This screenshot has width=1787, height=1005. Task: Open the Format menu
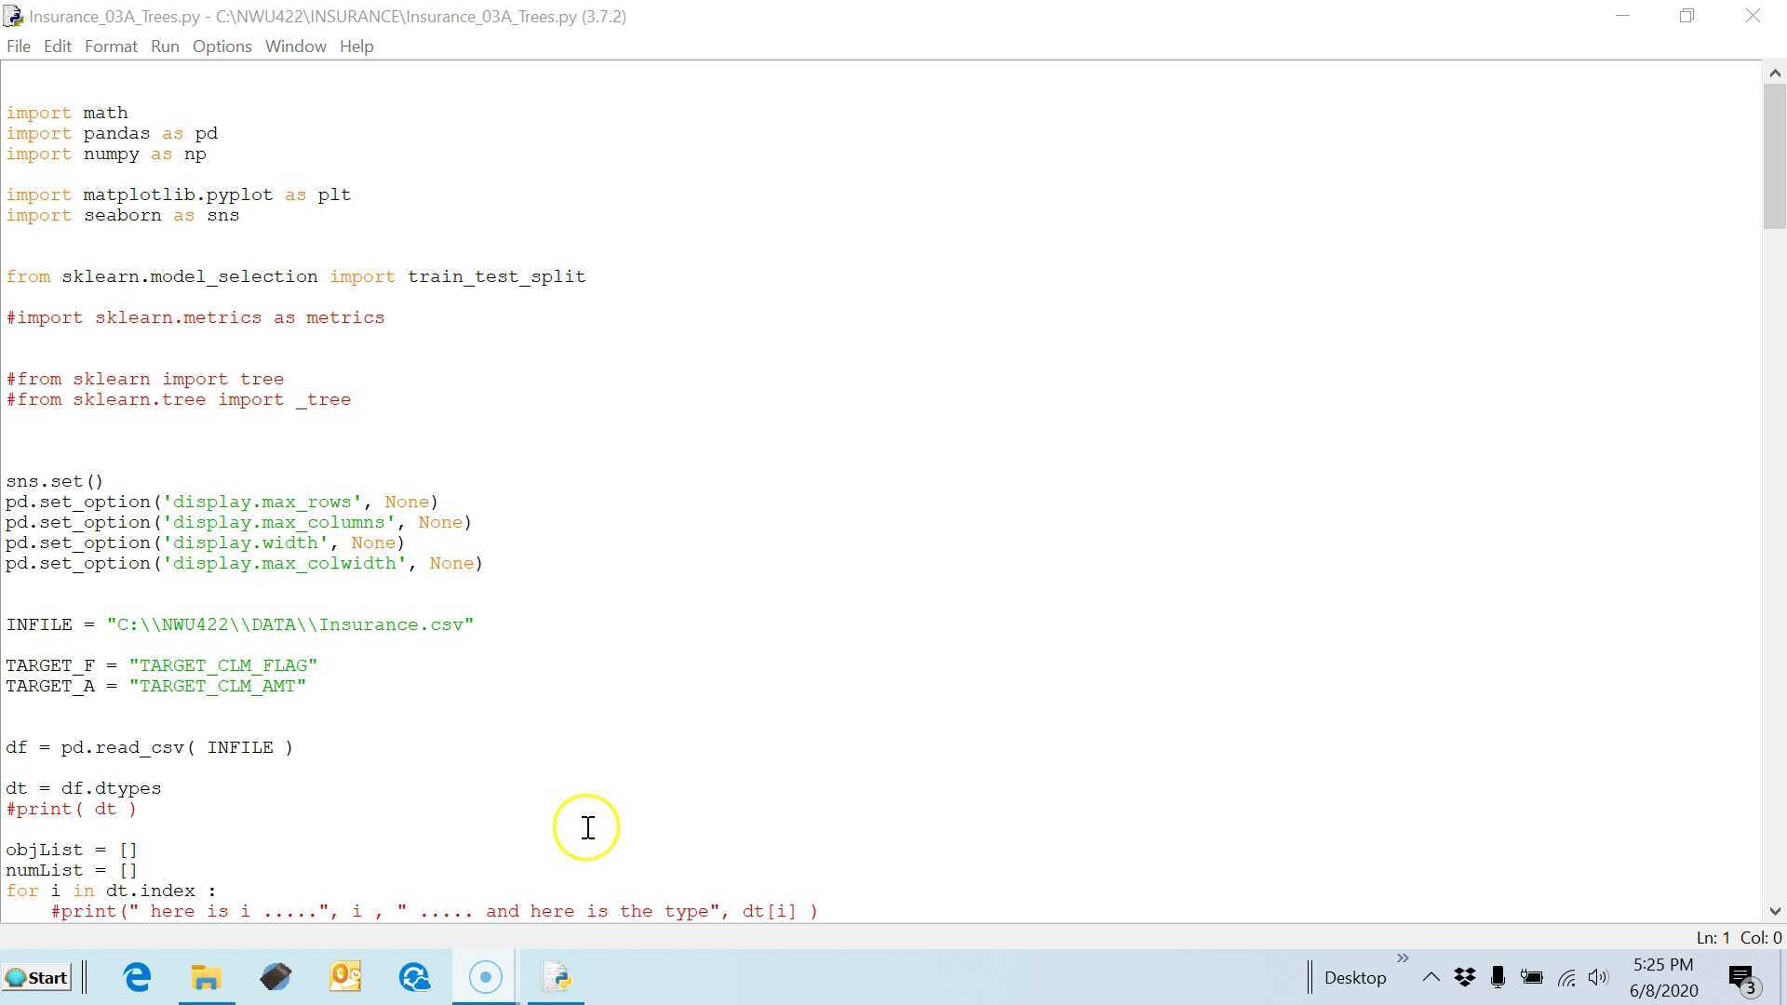click(111, 47)
